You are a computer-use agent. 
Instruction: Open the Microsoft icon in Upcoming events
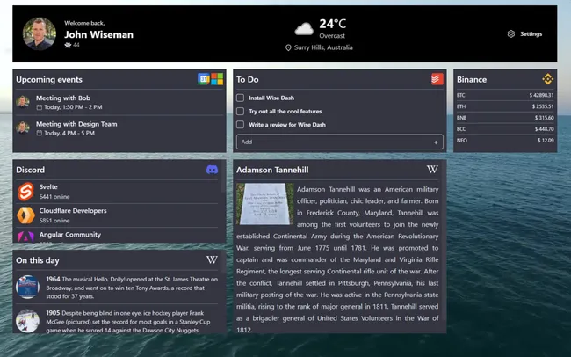(x=217, y=79)
